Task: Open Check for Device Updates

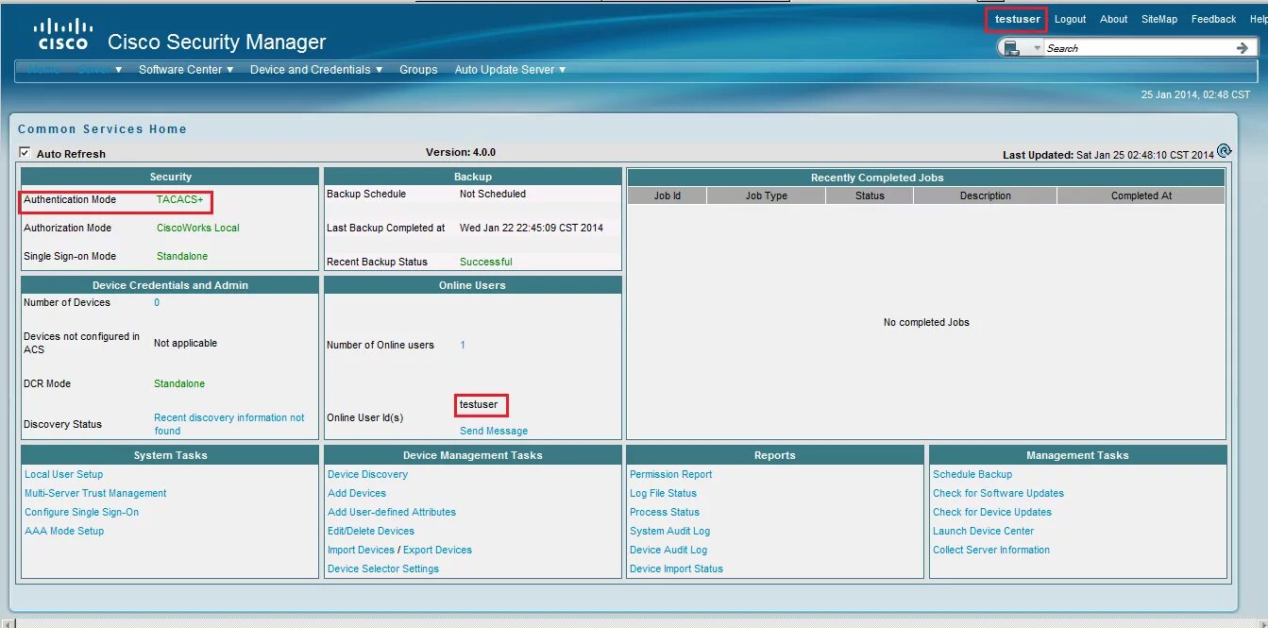Action: pos(992,512)
